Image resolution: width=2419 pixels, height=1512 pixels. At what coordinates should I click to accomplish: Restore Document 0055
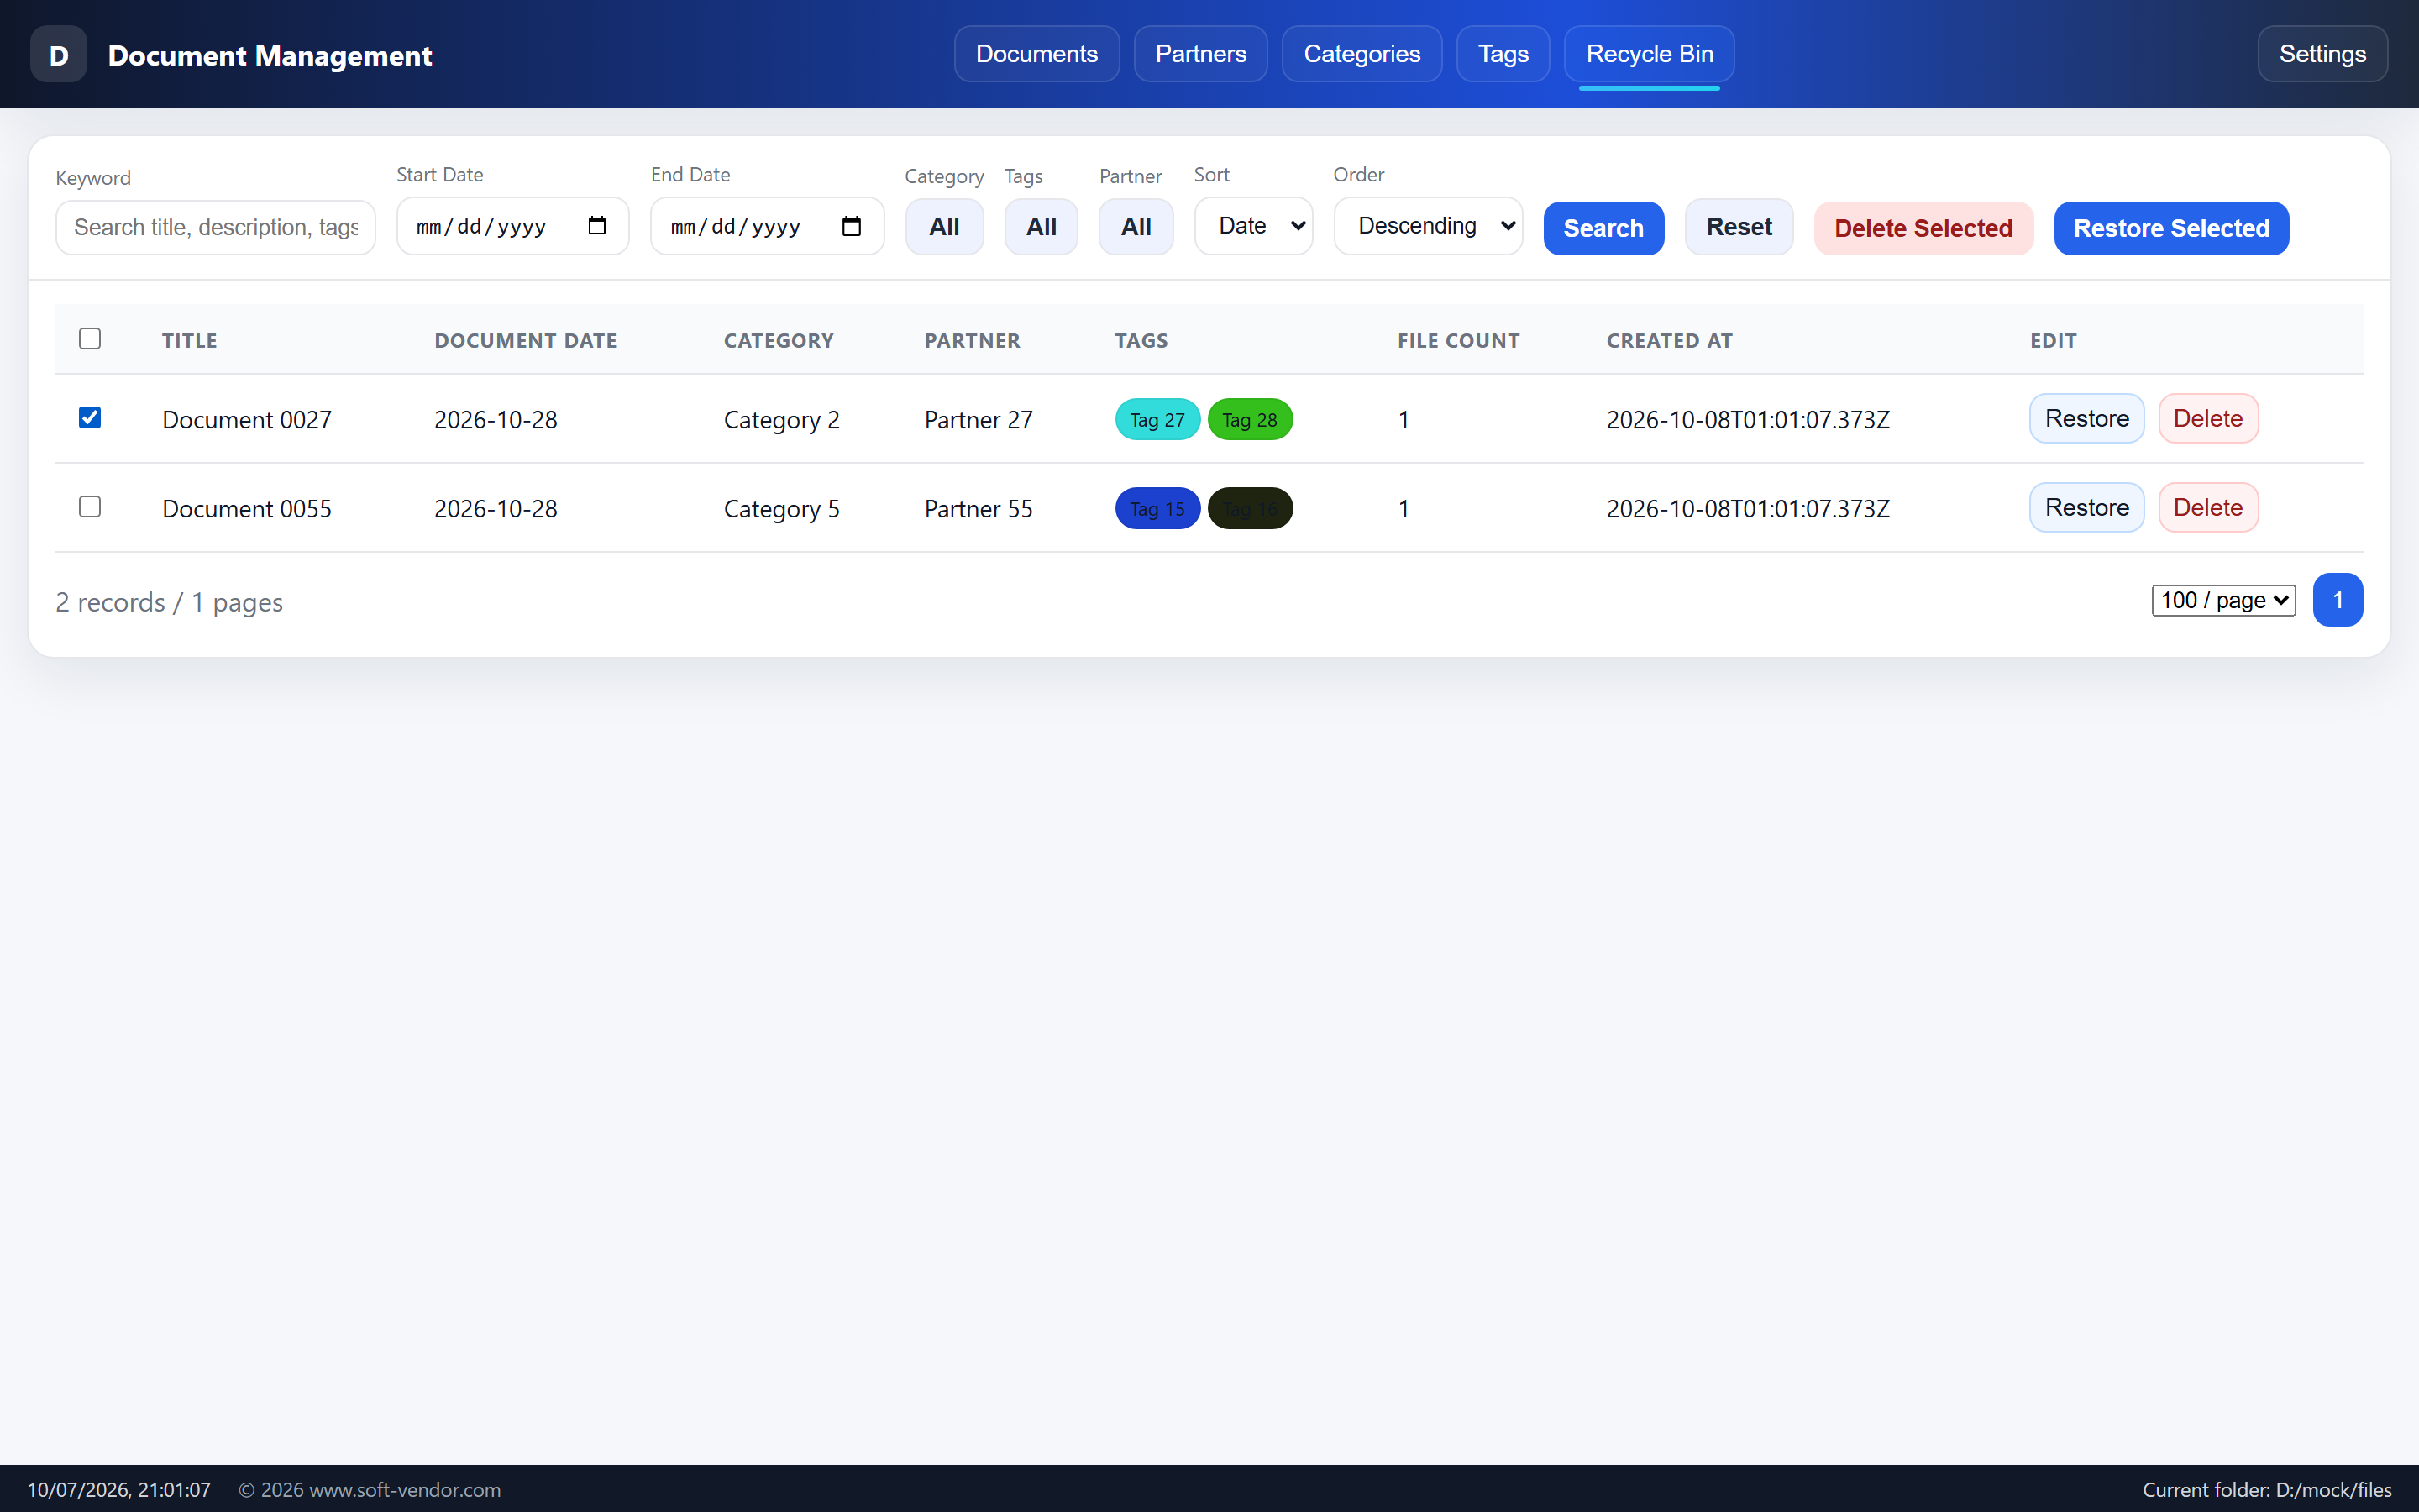tap(2086, 507)
